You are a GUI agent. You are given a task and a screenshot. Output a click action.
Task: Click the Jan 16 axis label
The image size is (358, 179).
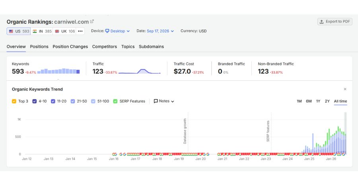[x=114, y=159]
